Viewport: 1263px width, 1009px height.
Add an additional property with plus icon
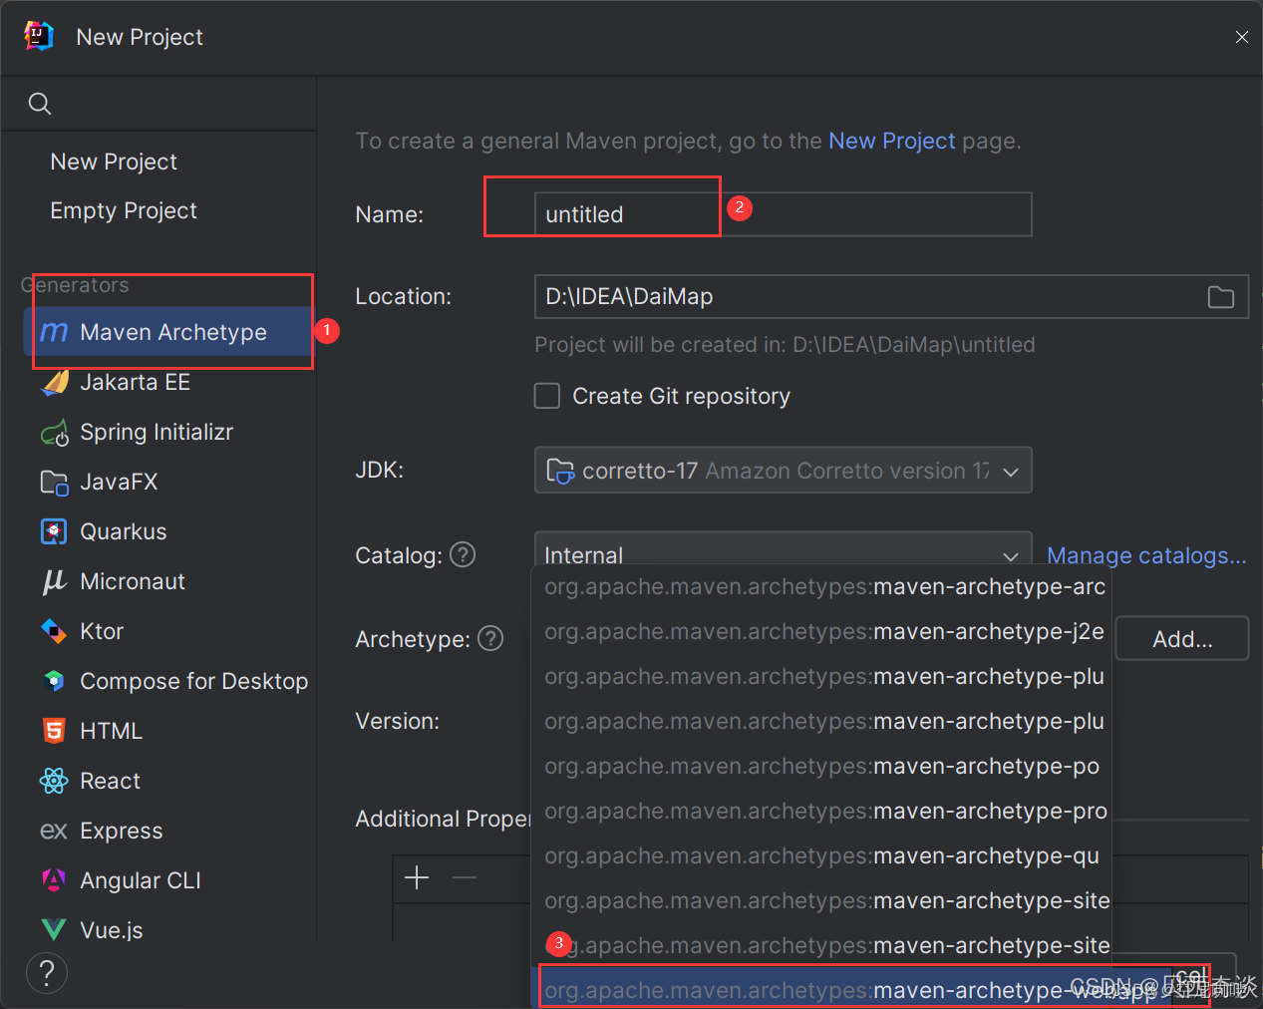[x=417, y=877]
